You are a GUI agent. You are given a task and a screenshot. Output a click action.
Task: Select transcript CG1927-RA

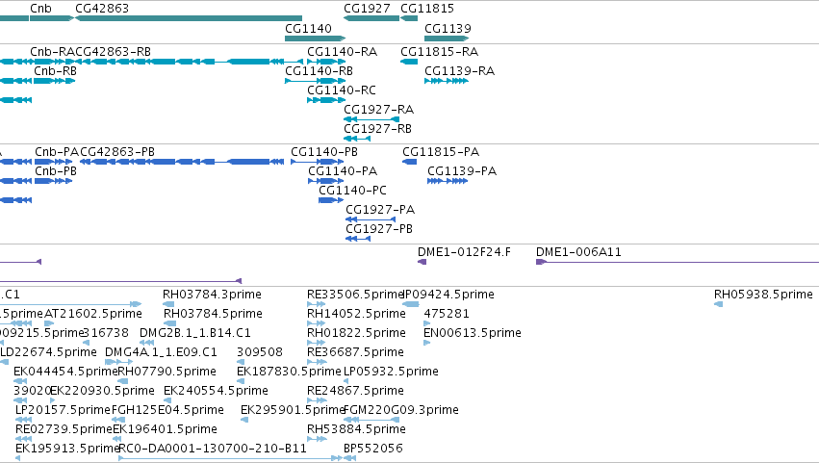[x=371, y=119]
